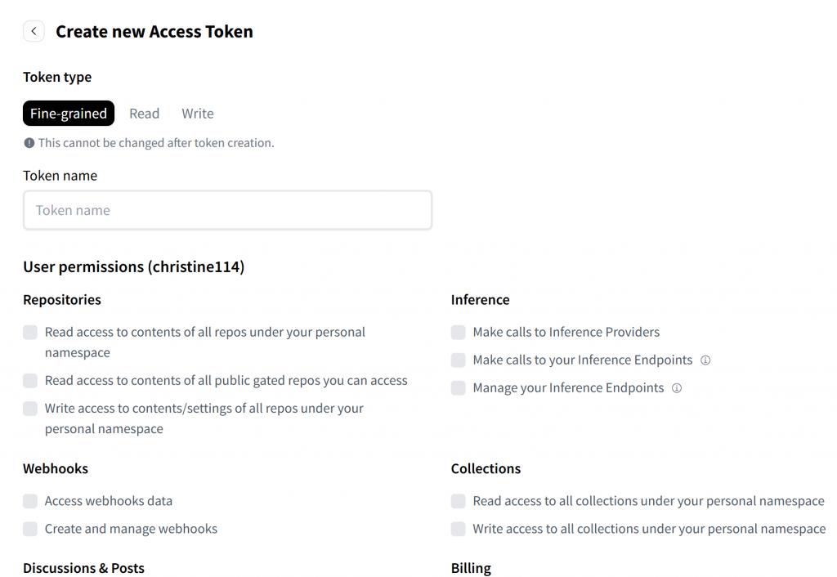Enable write access to personal namespace repos
The image size is (837, 577).
(30, 409)
